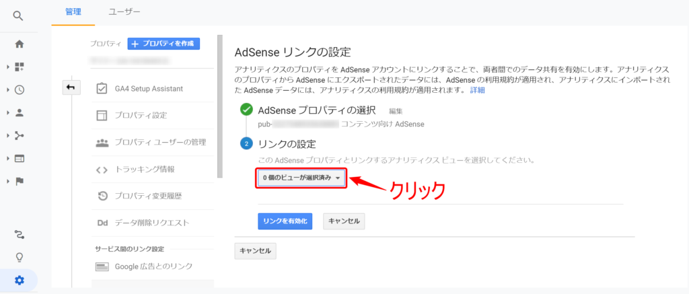Click AdSense リンクの設定 page title
Viewport: 689px width, 294px height.
pyautogui.click(x=293, y=52)
